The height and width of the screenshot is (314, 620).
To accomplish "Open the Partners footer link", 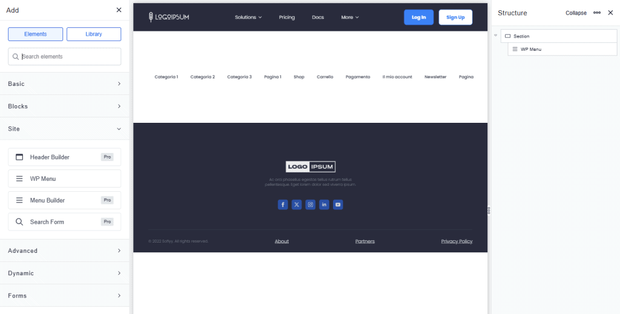I will (x=365, y=241).
